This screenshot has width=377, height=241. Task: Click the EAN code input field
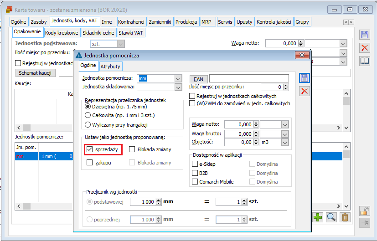(x=248, y=78)
